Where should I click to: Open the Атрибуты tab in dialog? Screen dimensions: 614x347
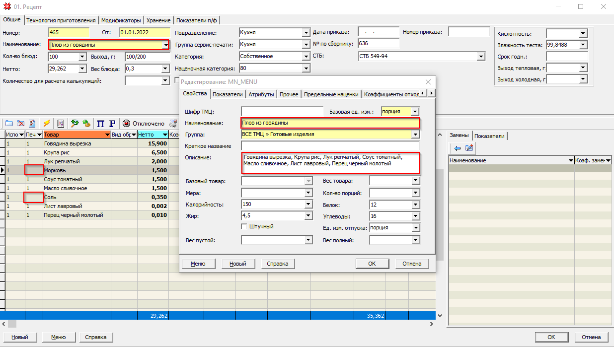coord(261,94)
